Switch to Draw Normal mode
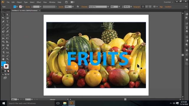 pos(3,74)
